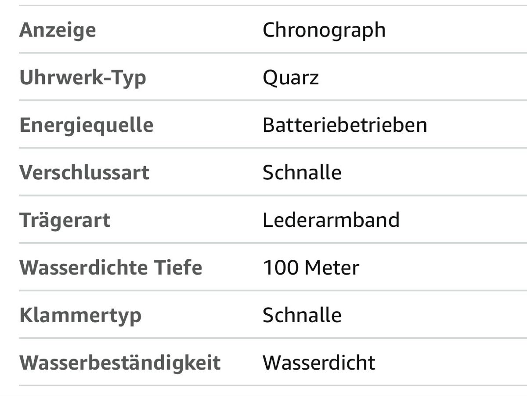Click the Anzeige label

click(x=58, y=30)
